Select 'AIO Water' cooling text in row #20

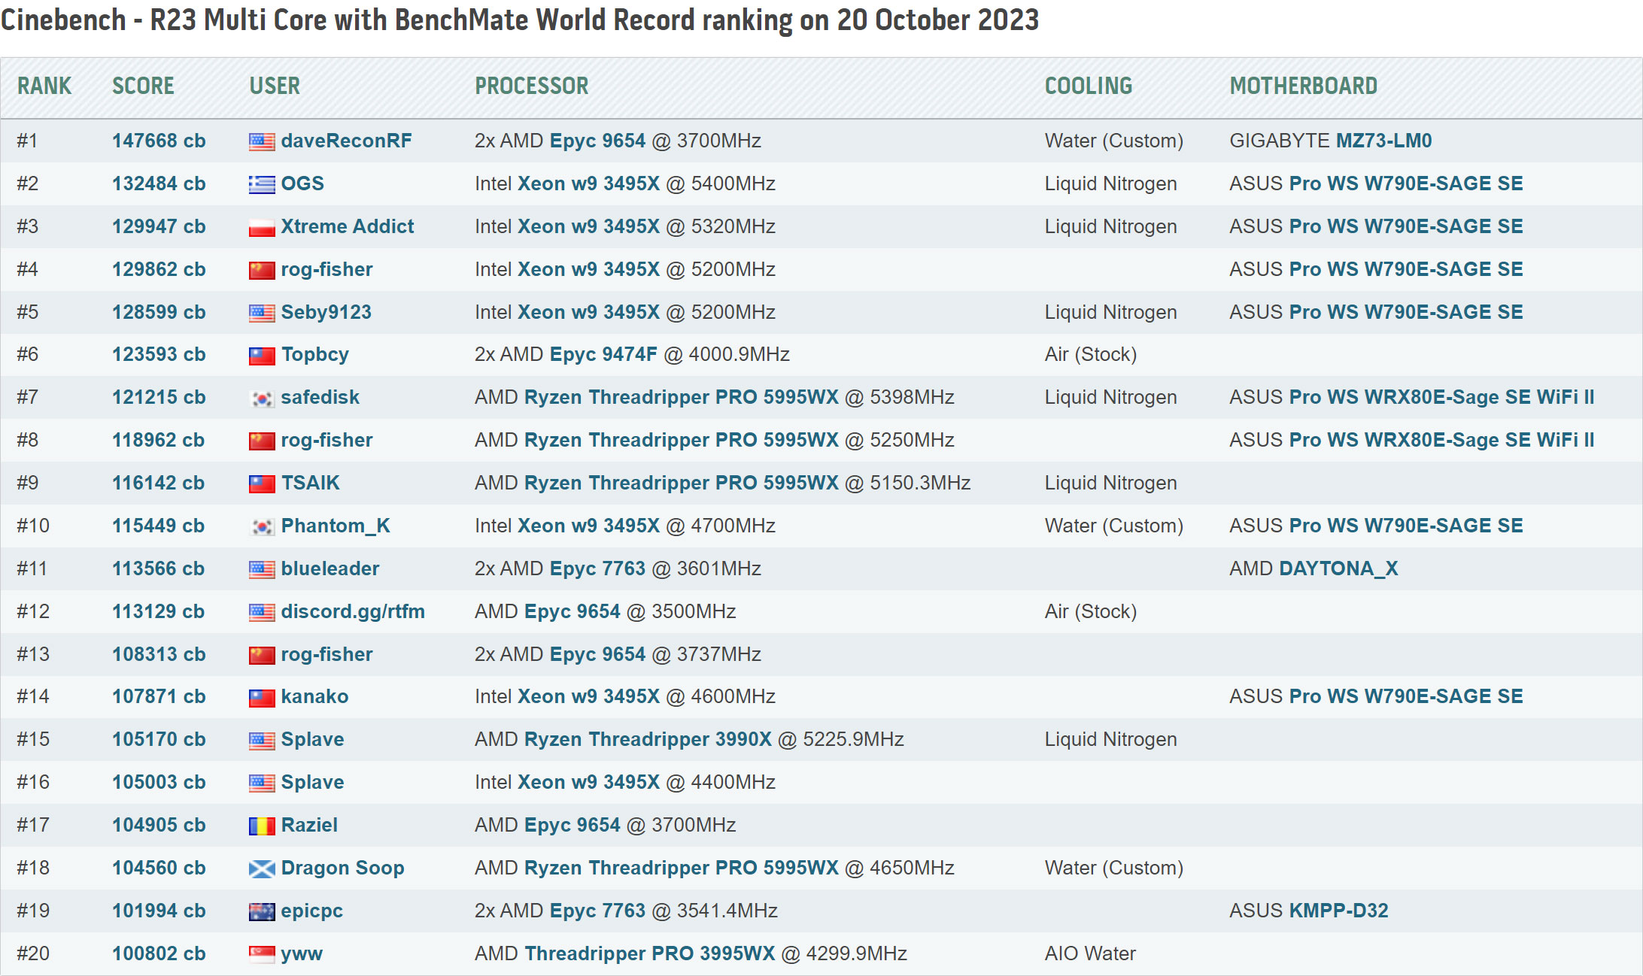pos(1090,953)
